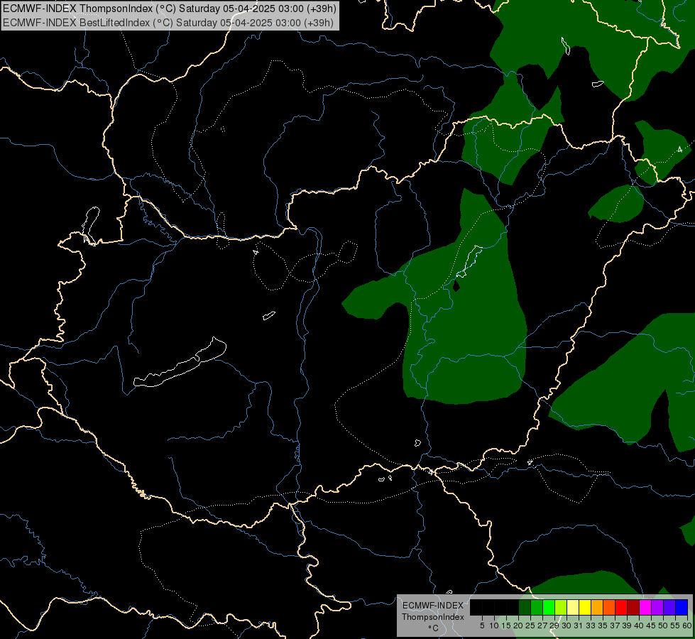Click the '°C' unit label in legend
The image size is (695, 639).
433,628
